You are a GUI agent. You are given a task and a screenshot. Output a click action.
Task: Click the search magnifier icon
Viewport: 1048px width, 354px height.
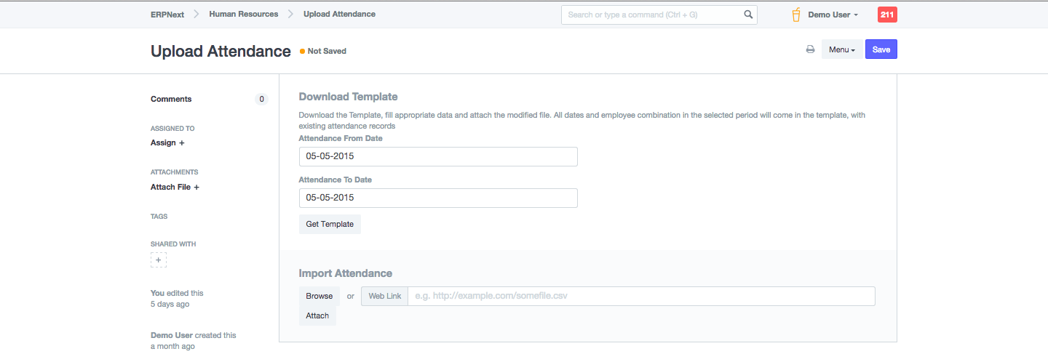[x=748, y=15]
